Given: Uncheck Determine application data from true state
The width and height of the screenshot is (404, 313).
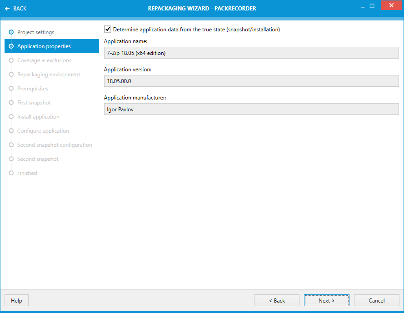Looking at the screenshot, I should click(x=108, y=30).
